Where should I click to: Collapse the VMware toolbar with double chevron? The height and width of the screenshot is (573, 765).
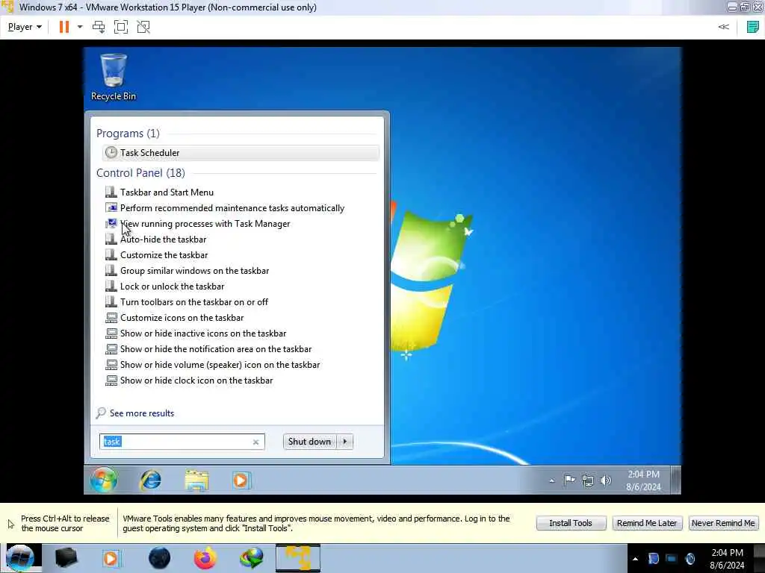tap(723, 27)
